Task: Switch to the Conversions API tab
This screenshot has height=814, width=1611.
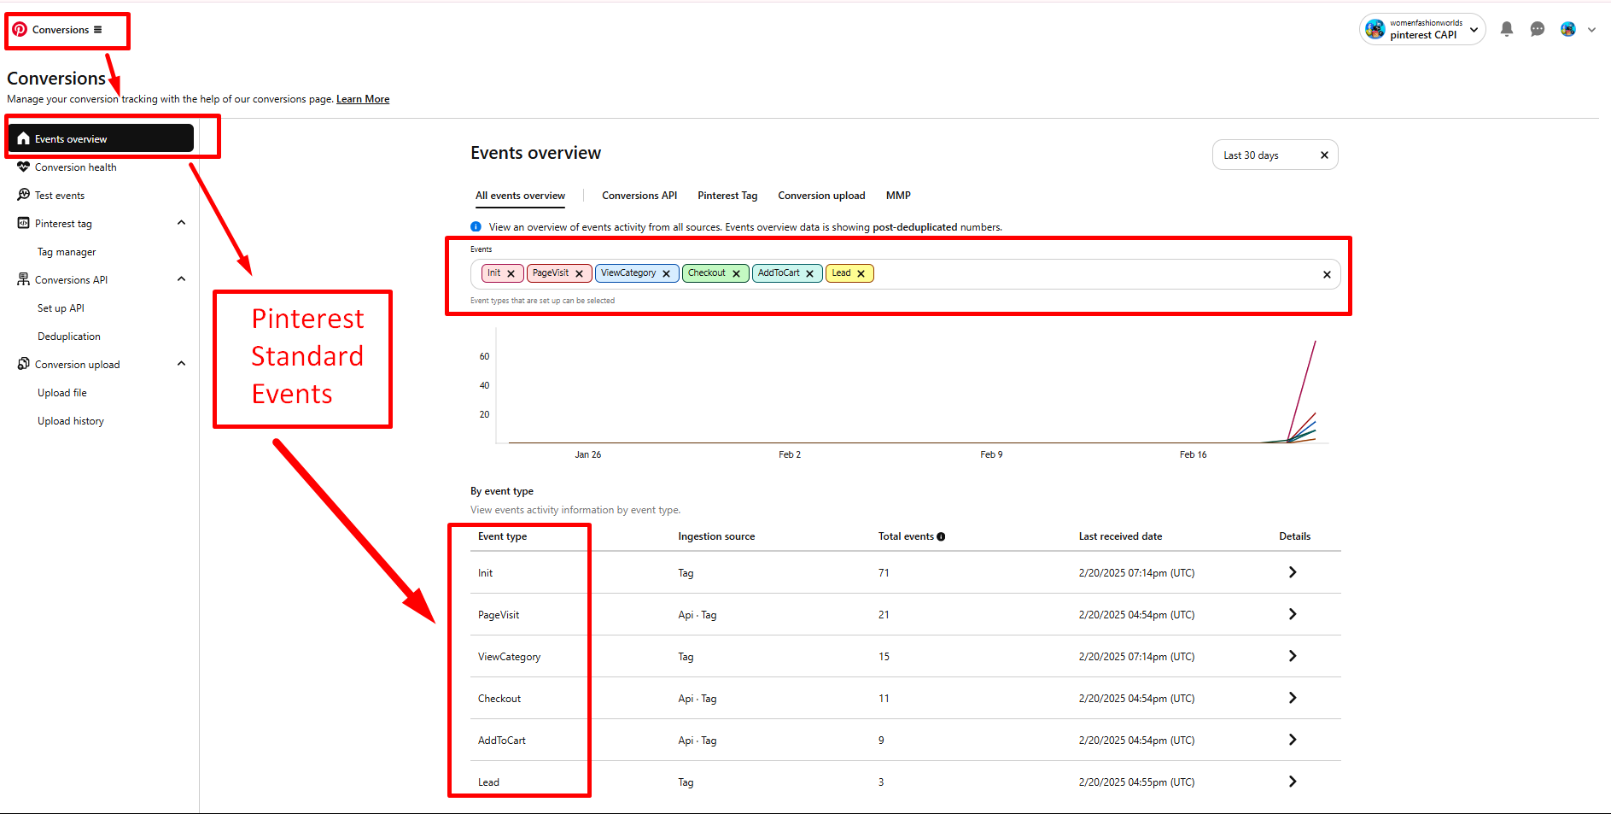Action: 639,196
